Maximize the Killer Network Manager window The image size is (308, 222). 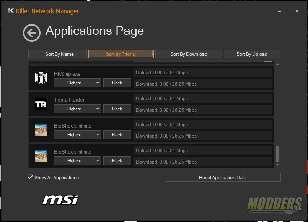pos(288,11)
